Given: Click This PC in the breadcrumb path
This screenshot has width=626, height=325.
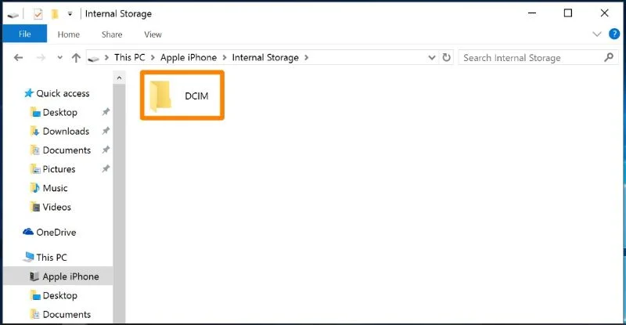Looking at the screenshot, I should click(x=130, y=58).
